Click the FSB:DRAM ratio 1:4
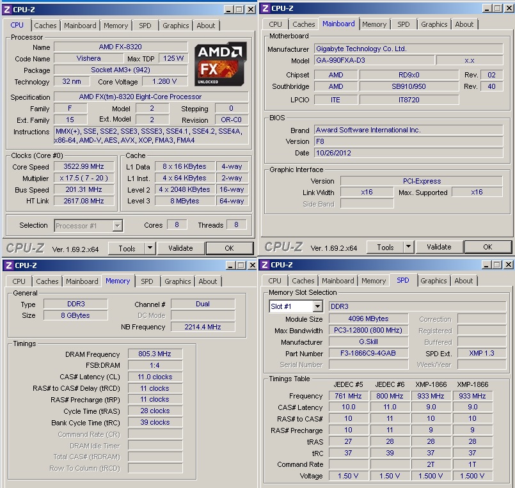 pos(155,365)
